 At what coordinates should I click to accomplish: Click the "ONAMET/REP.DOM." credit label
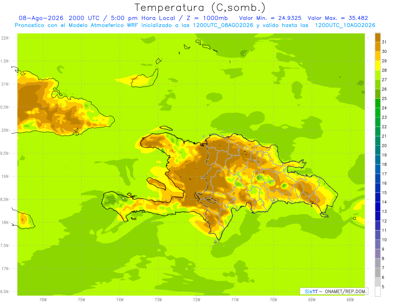[x=346, y=291]
